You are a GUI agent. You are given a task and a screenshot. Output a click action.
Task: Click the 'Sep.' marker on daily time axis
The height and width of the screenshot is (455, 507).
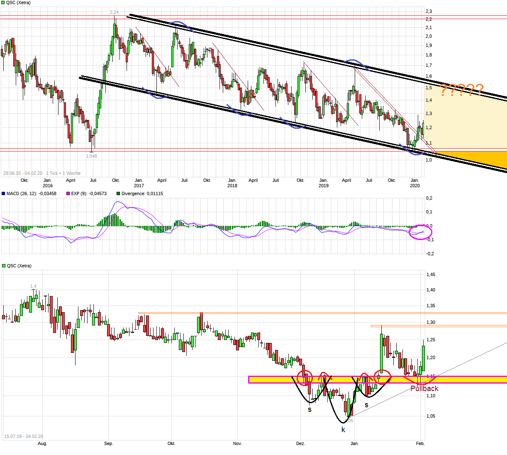coord(108,444)
